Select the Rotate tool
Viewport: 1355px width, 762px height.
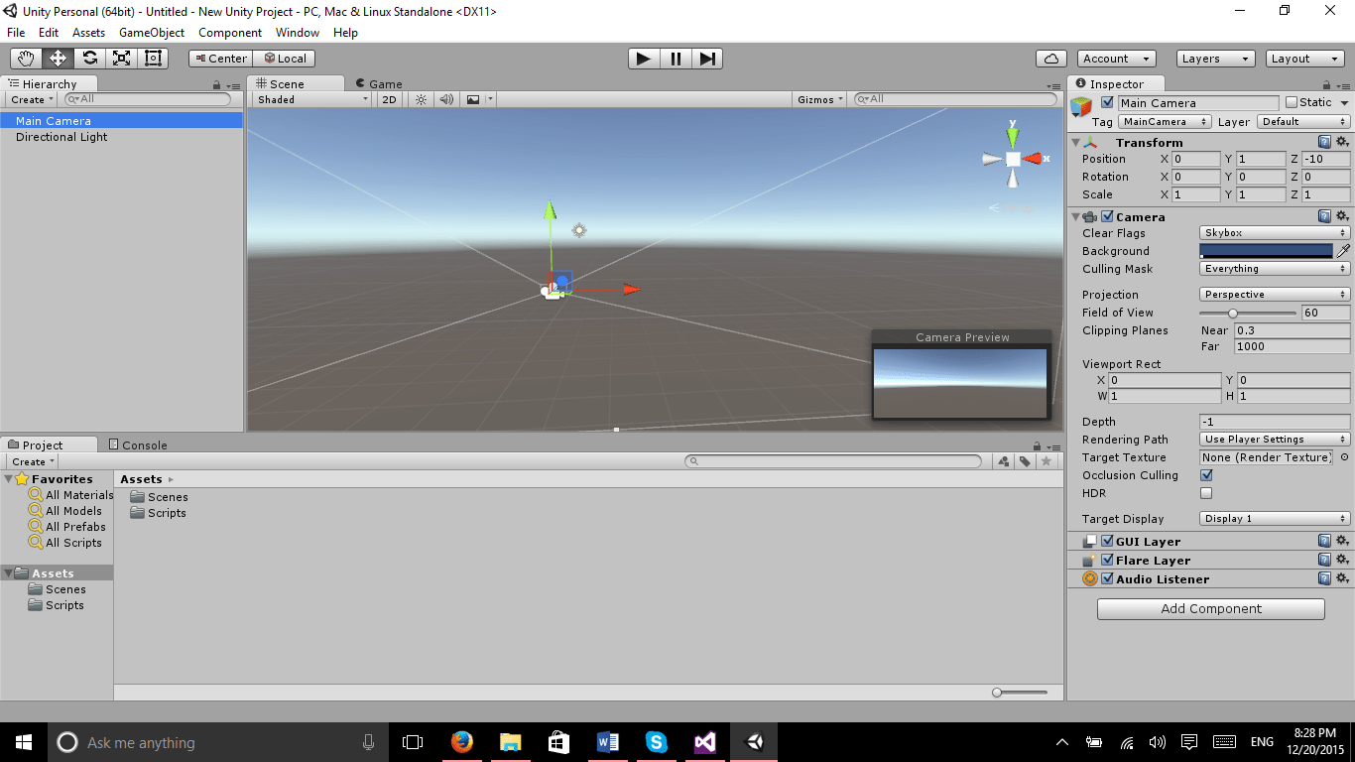coord(89,58)
